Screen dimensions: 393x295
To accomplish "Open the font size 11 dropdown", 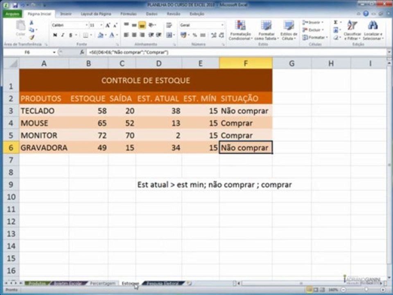I will [101, 25].
